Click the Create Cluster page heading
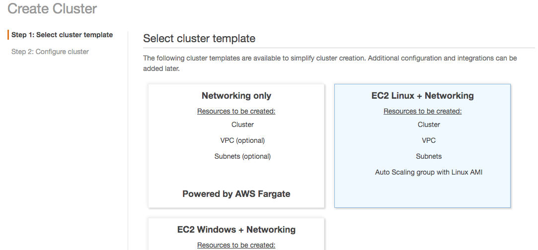 coord(52,8)
